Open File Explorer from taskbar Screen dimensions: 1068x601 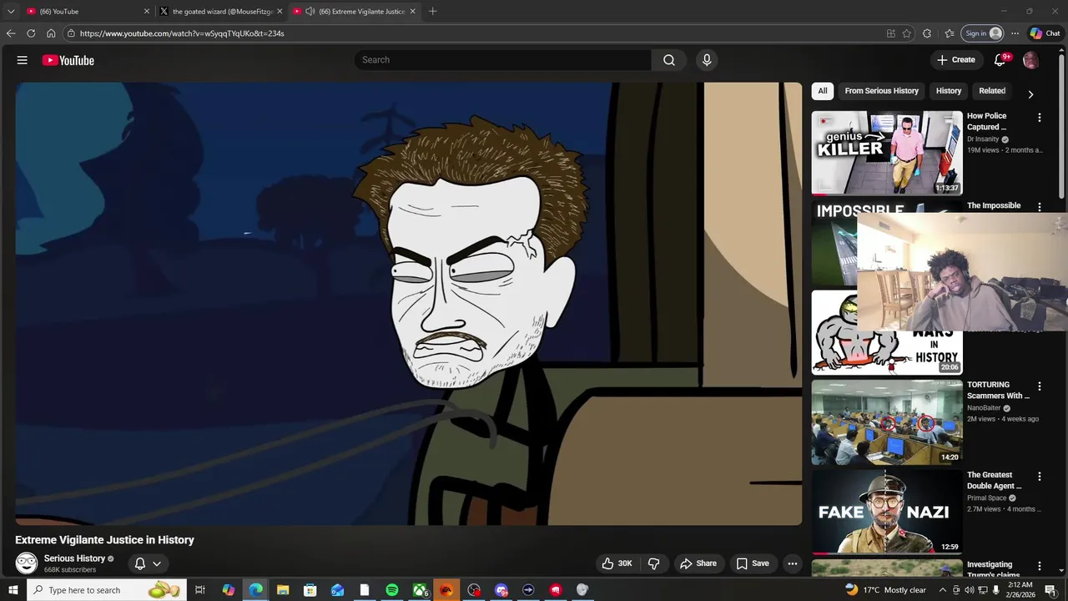pyautogui.click(x=283, y=590)
